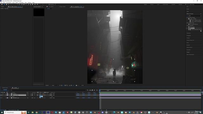This screenshot has width=203, height=114.
Task: Click the Graph Editor icon in timeline
Action: (x=97, y=90)
